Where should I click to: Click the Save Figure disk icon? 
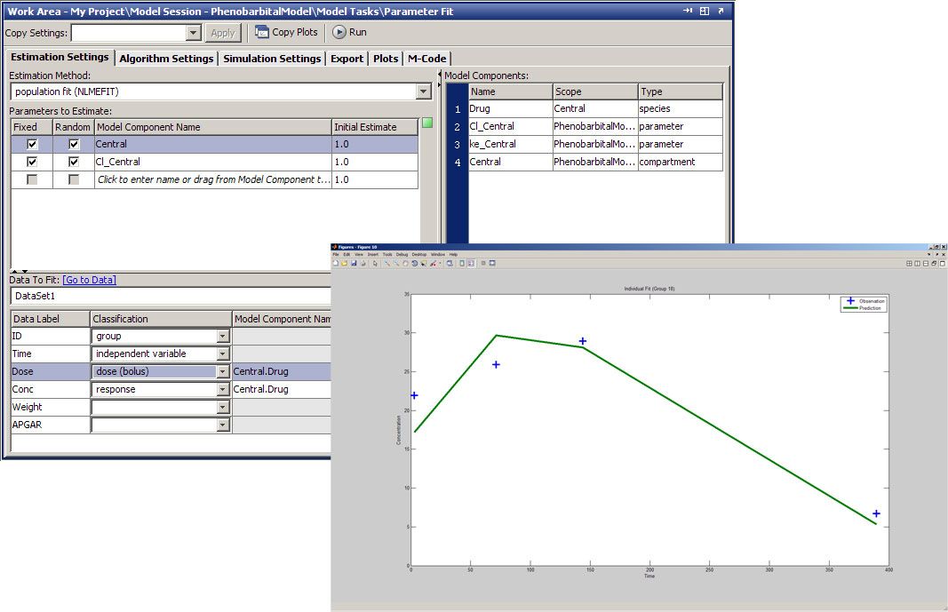point(354,264)
